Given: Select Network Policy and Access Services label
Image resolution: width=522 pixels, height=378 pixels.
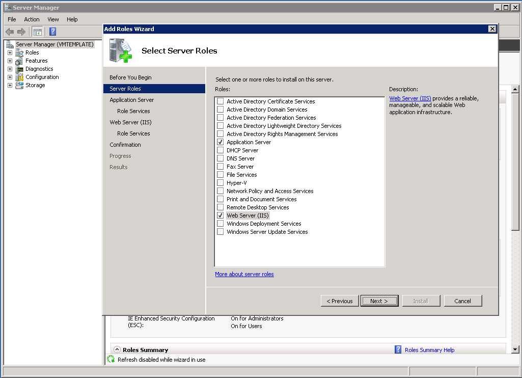Looking at the screenshot, I should (x=270, y=191).
